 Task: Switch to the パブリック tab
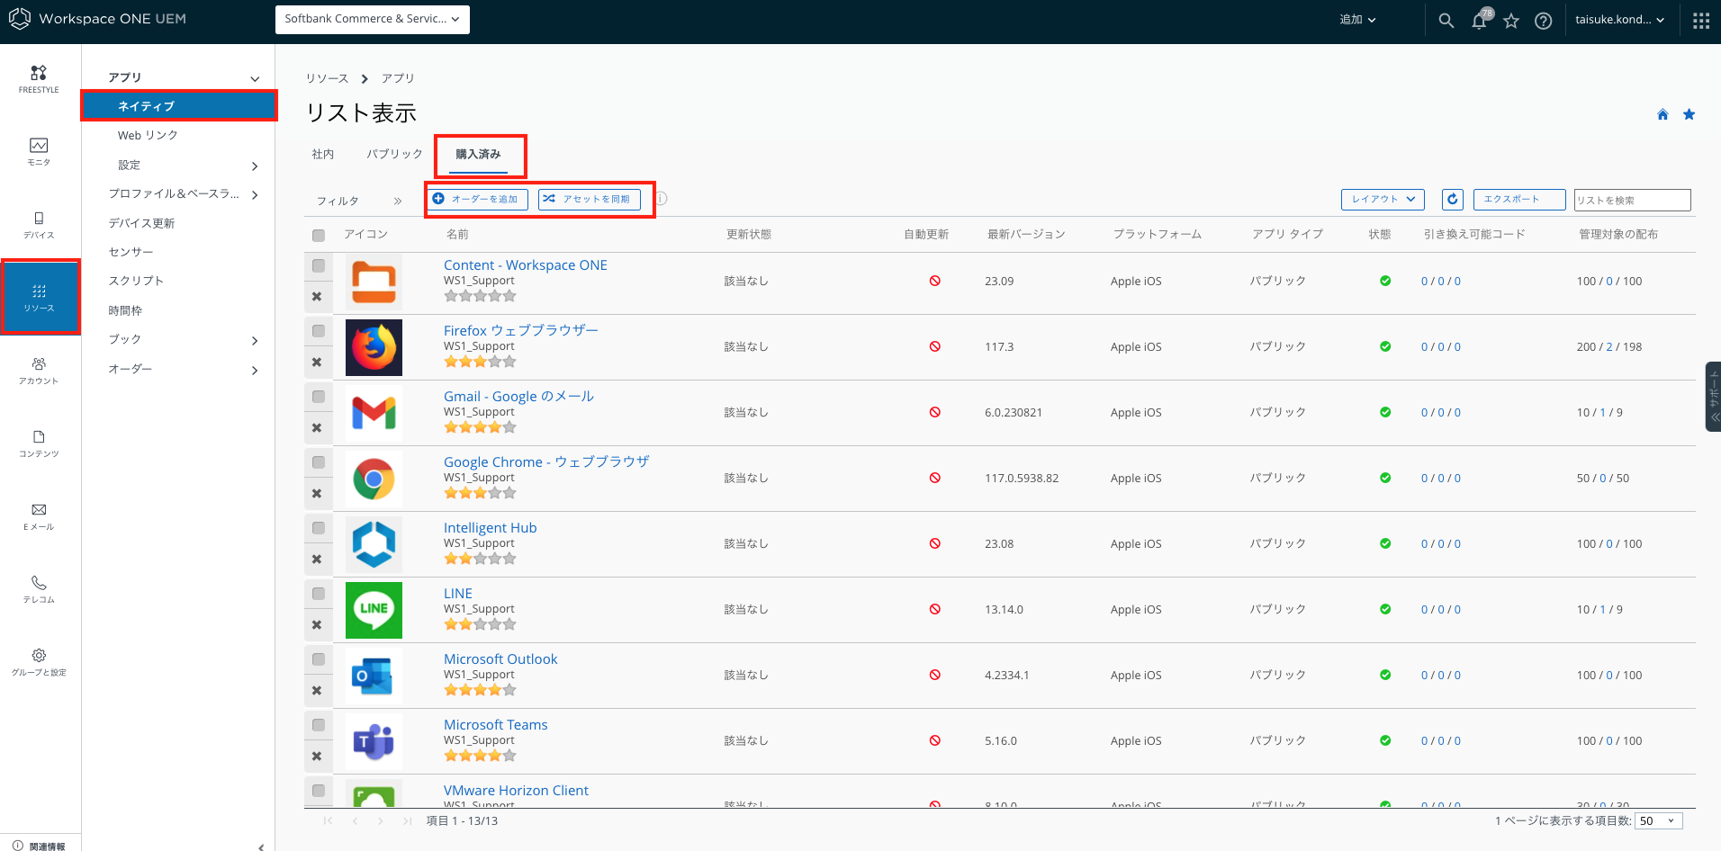coord(394,155)
